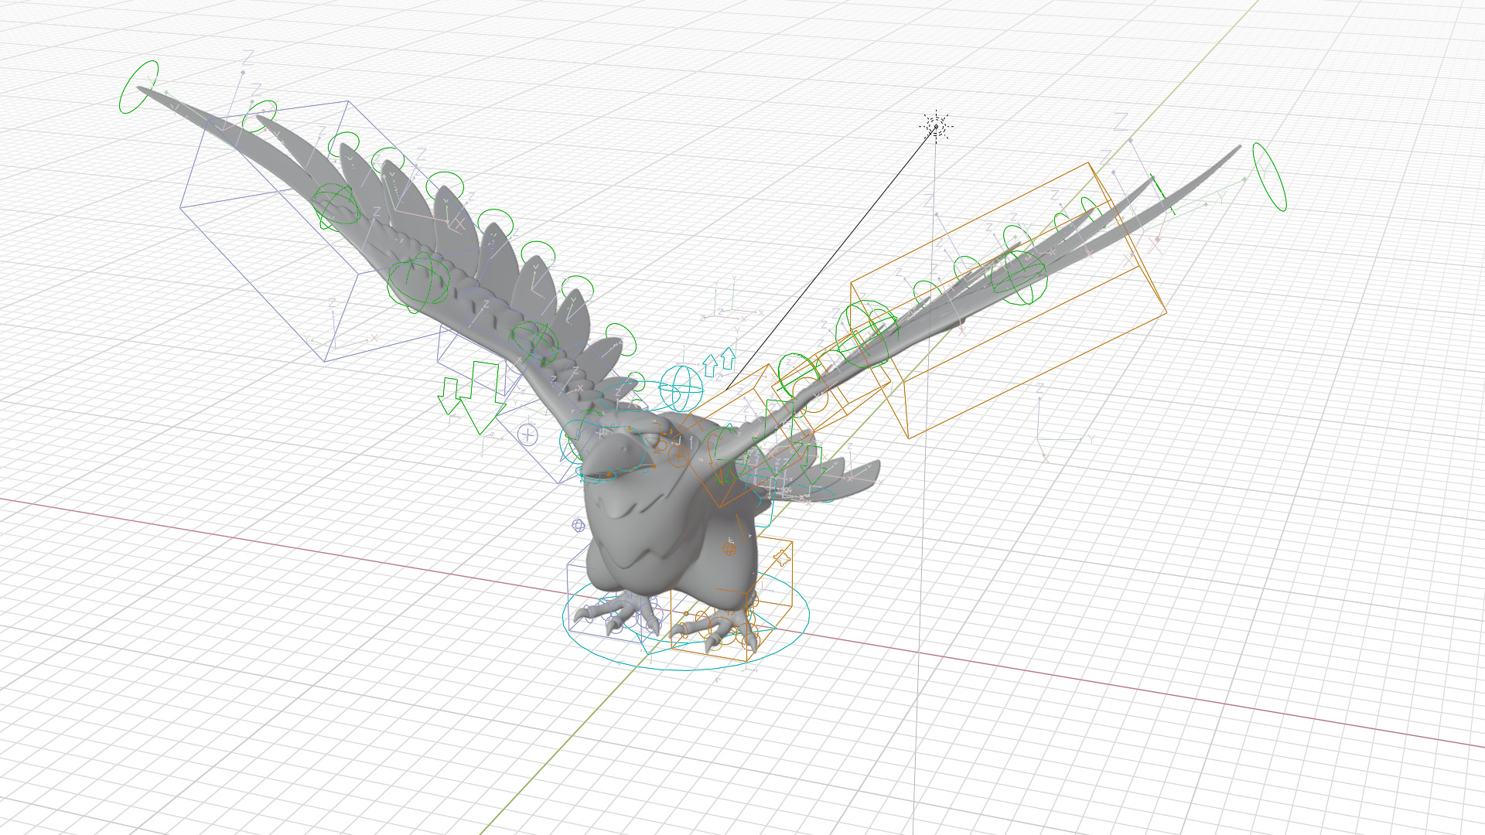Screen dimensions: 1485x835
Task: Select the orange circled-cross control at shoulder
Action: 680,456
